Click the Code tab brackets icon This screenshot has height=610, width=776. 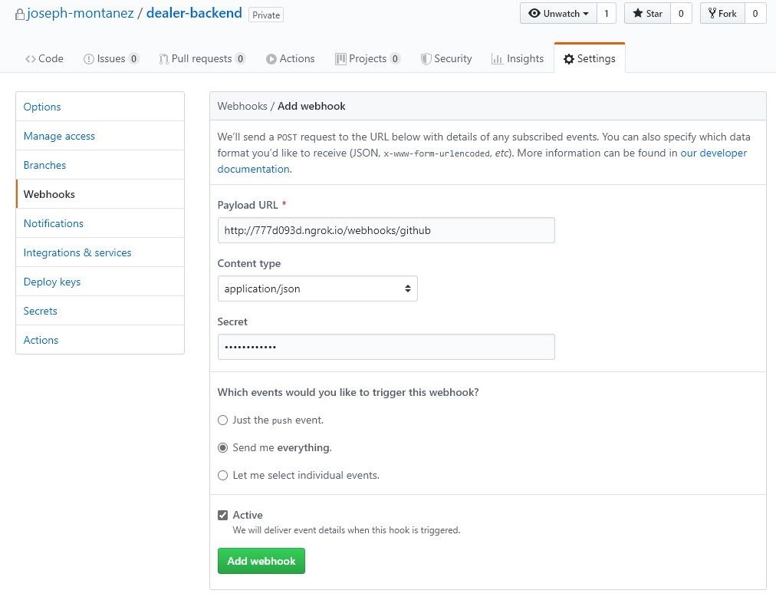(x=30, y=59)
